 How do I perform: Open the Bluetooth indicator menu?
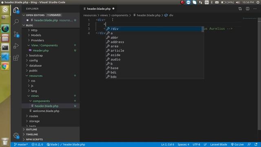tap(212, 2)
